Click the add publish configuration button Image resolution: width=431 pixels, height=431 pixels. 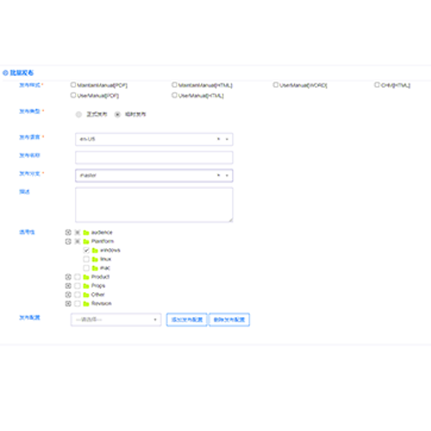[x=187, y=320]
